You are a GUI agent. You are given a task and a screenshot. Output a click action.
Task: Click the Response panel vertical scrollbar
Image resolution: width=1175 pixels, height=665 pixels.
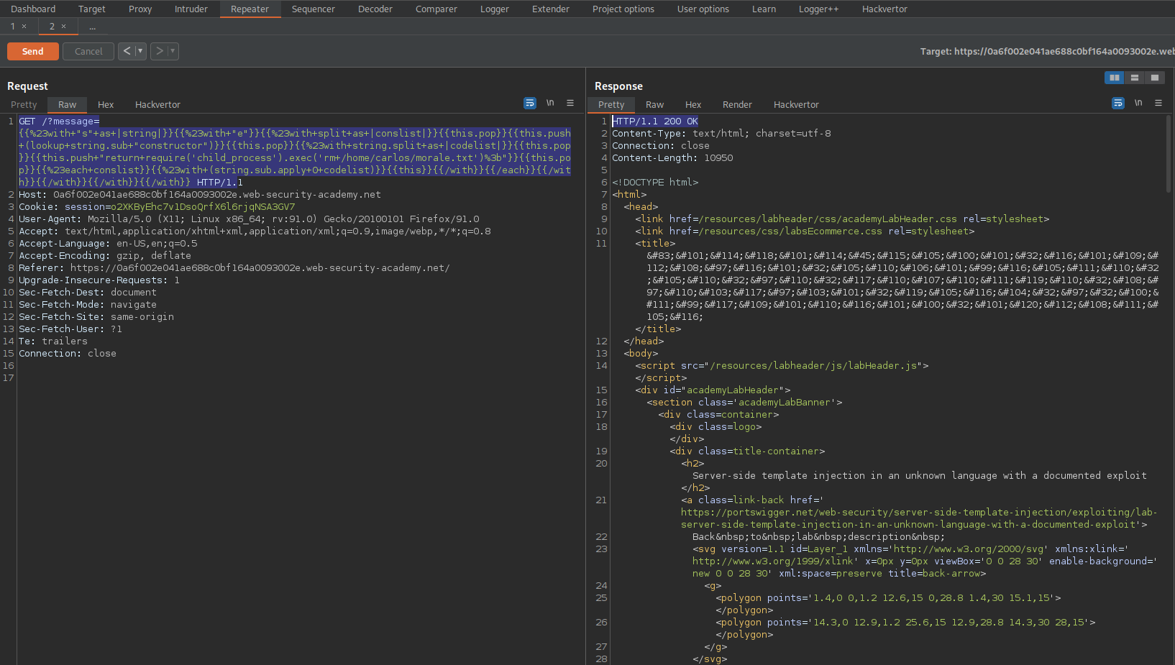coord(1169,153)
